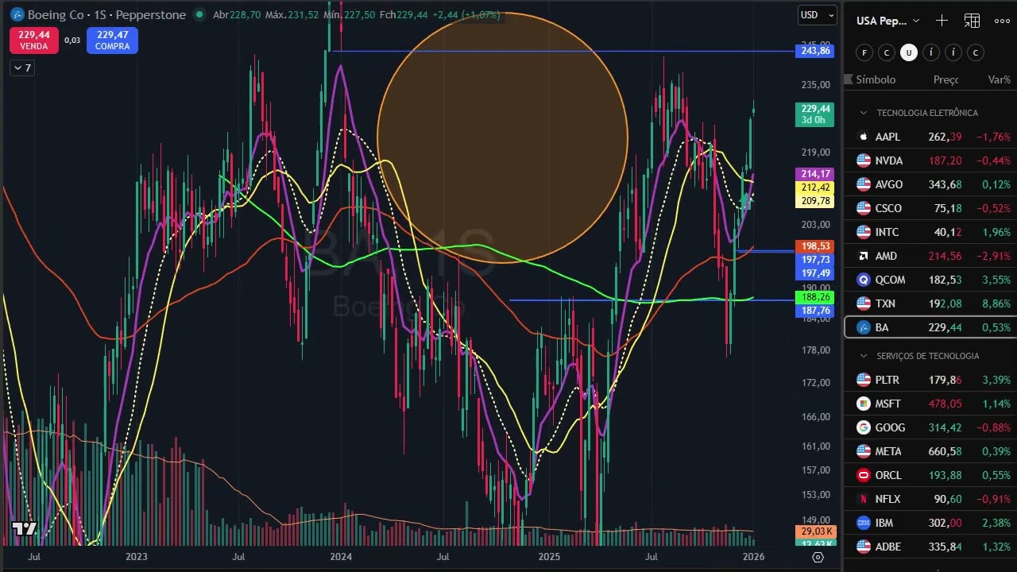Click the 1S interval label in title
The height and width of the screenshot is (572, 1017).
coord(101,14)
